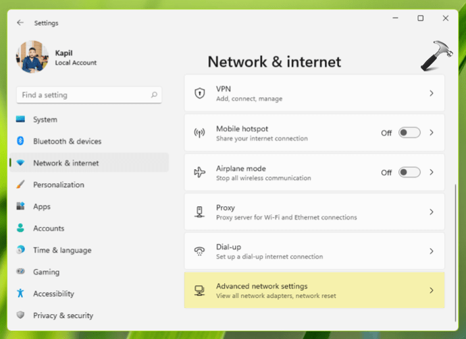This screenshot has height=339, width=466.
Task: Click the back arrow in Settings
Action: (20, 23)
